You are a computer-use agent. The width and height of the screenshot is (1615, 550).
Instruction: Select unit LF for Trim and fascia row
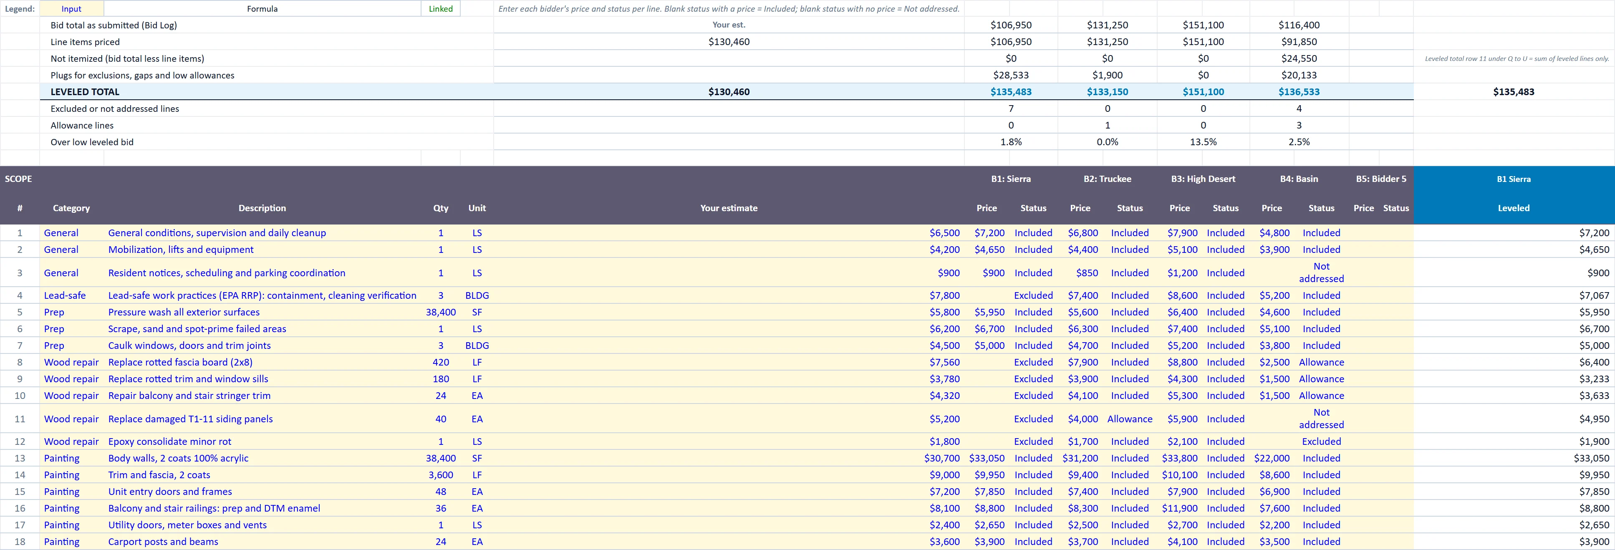point(477,475)
